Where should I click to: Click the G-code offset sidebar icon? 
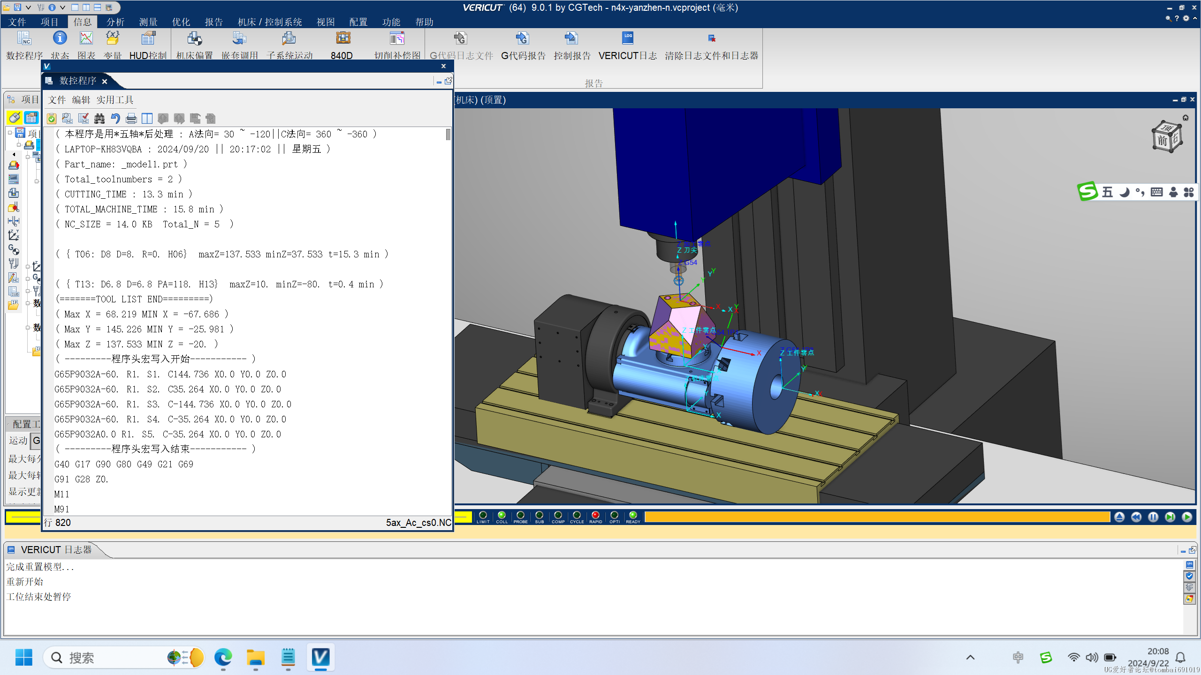coord(14,249)
